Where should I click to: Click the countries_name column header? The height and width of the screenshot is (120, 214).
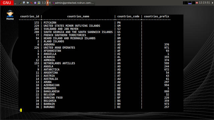[x=78, y=16]
